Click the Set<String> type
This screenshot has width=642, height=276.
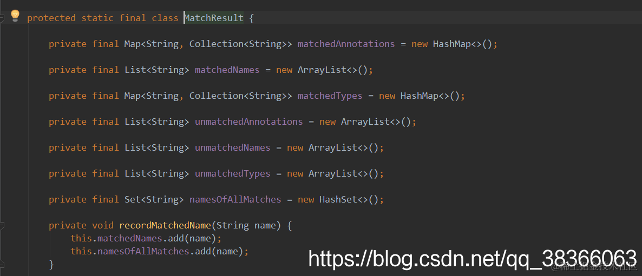(154, 200)
